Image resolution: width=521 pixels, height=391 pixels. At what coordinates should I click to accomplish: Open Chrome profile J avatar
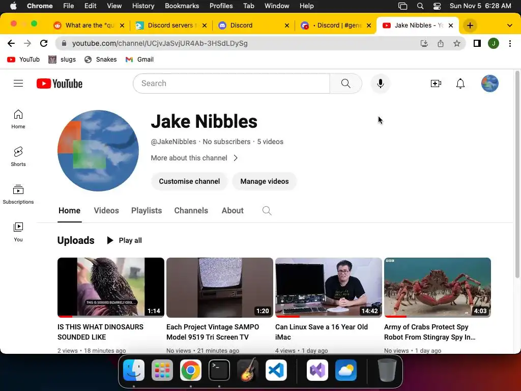tap(494, 43)
